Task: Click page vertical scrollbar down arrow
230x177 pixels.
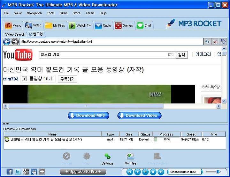Action: point(224,101)
